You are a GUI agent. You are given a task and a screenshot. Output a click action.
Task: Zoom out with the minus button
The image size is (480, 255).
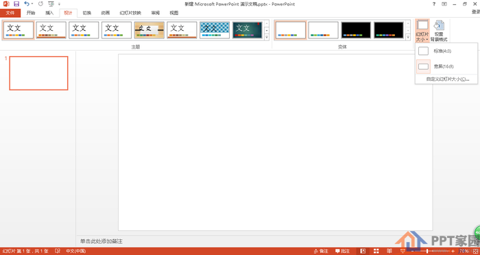point(413,251)
